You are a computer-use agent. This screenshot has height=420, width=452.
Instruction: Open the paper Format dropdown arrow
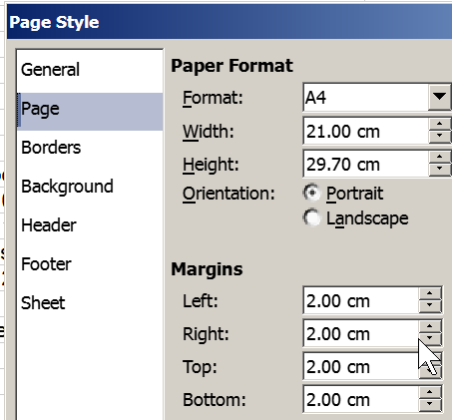pyautogui.click(x=439, y=97)
